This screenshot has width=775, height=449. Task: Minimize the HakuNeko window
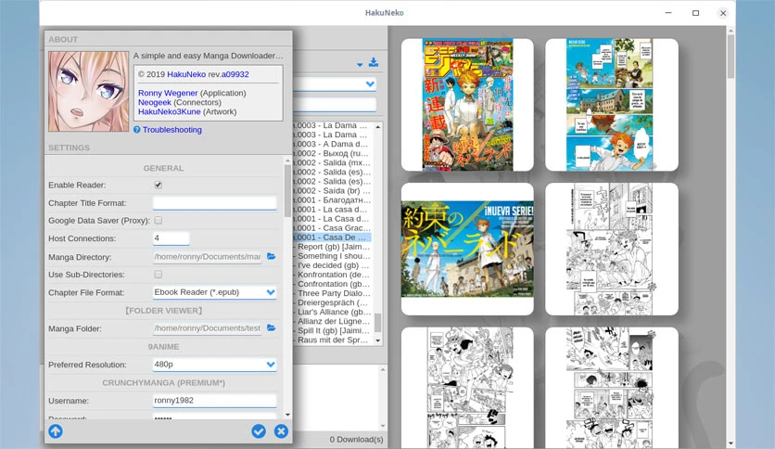pos(668,13)
